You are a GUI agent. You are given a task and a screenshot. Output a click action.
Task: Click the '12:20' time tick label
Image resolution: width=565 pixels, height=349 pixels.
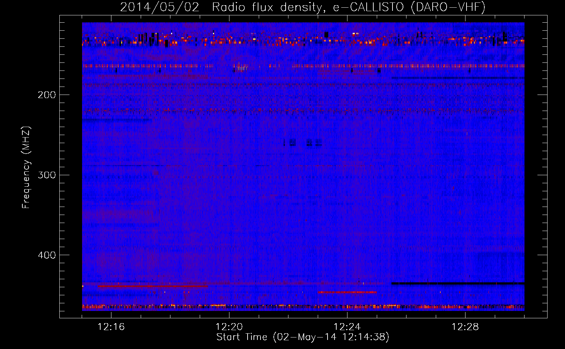229,327
